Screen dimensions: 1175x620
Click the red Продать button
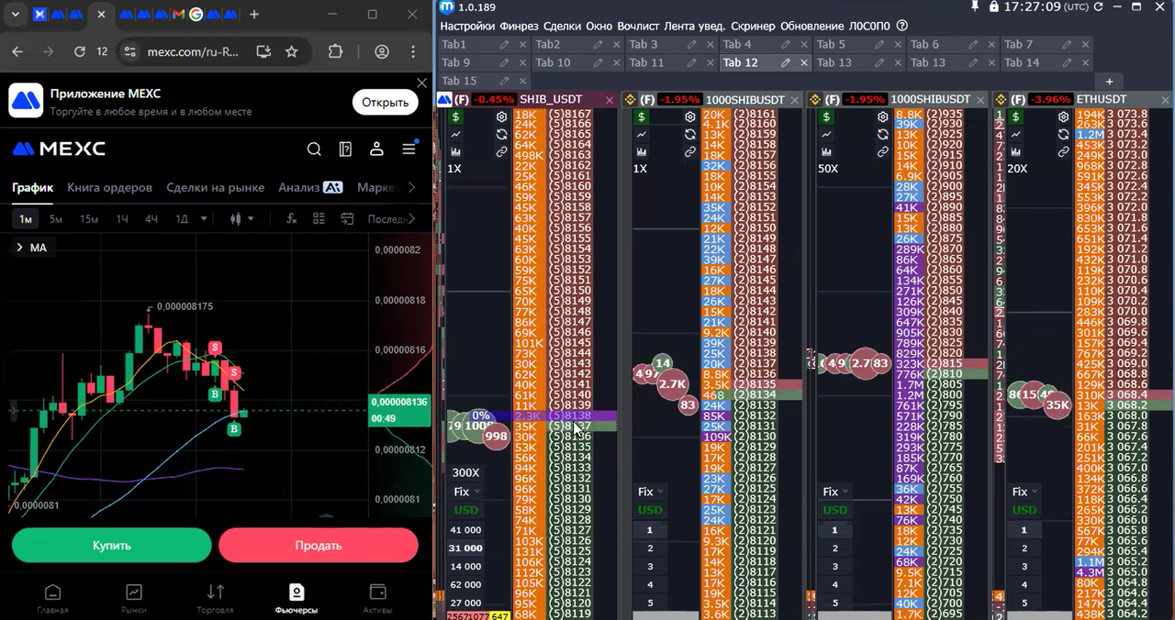pyautogui.click(x=319, y=545)
